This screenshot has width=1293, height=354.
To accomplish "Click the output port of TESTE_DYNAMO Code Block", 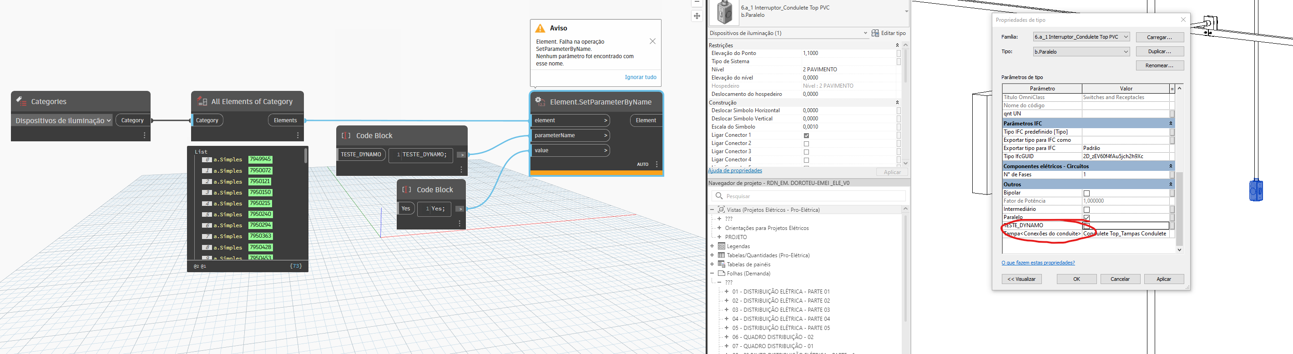I will (461, 155).
